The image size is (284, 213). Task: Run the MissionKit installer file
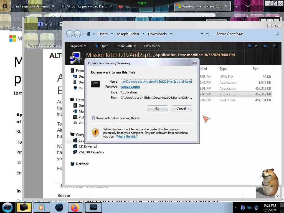pyautogui.click(x=157, y=108)
